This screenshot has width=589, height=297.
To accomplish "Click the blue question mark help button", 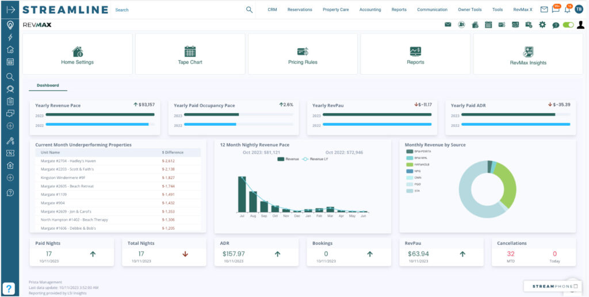I will point(9,288).
